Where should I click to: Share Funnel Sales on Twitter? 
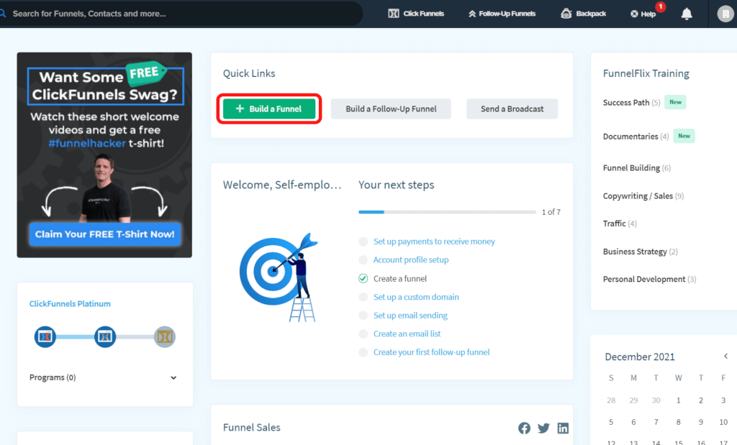point(543,428)
